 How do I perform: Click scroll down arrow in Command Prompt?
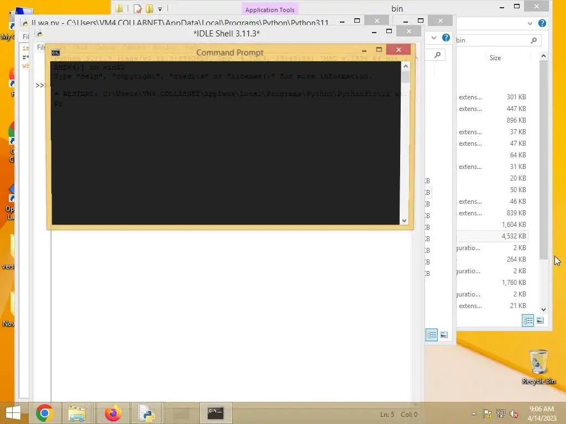point(404,221)
